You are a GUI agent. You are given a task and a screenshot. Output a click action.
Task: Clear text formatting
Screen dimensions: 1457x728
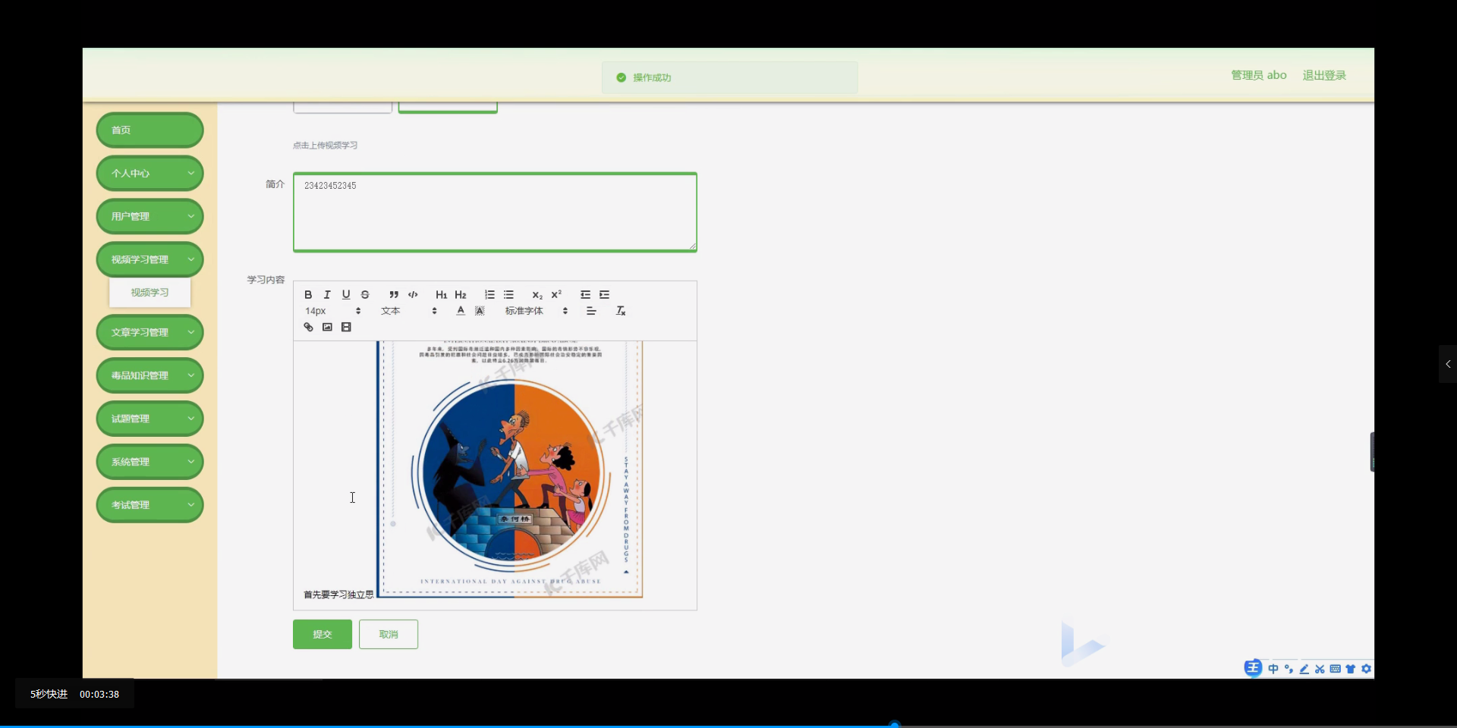click(x=621, y=311)
